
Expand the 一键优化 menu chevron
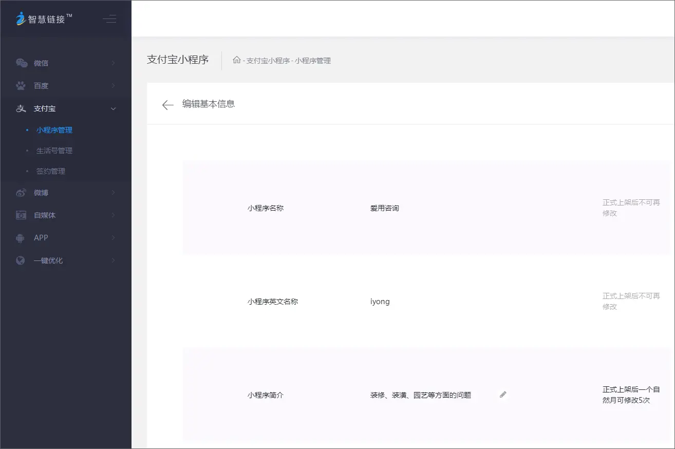click(x=113, y=260)
